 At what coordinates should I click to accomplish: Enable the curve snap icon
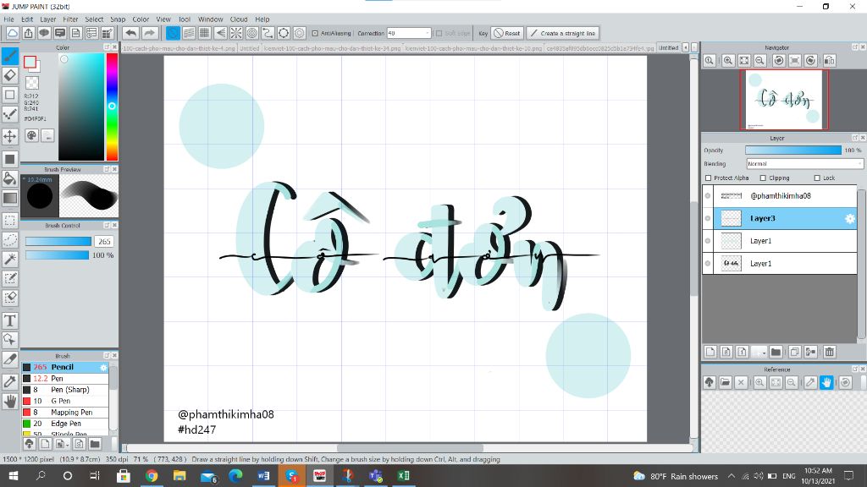[268, 33]
